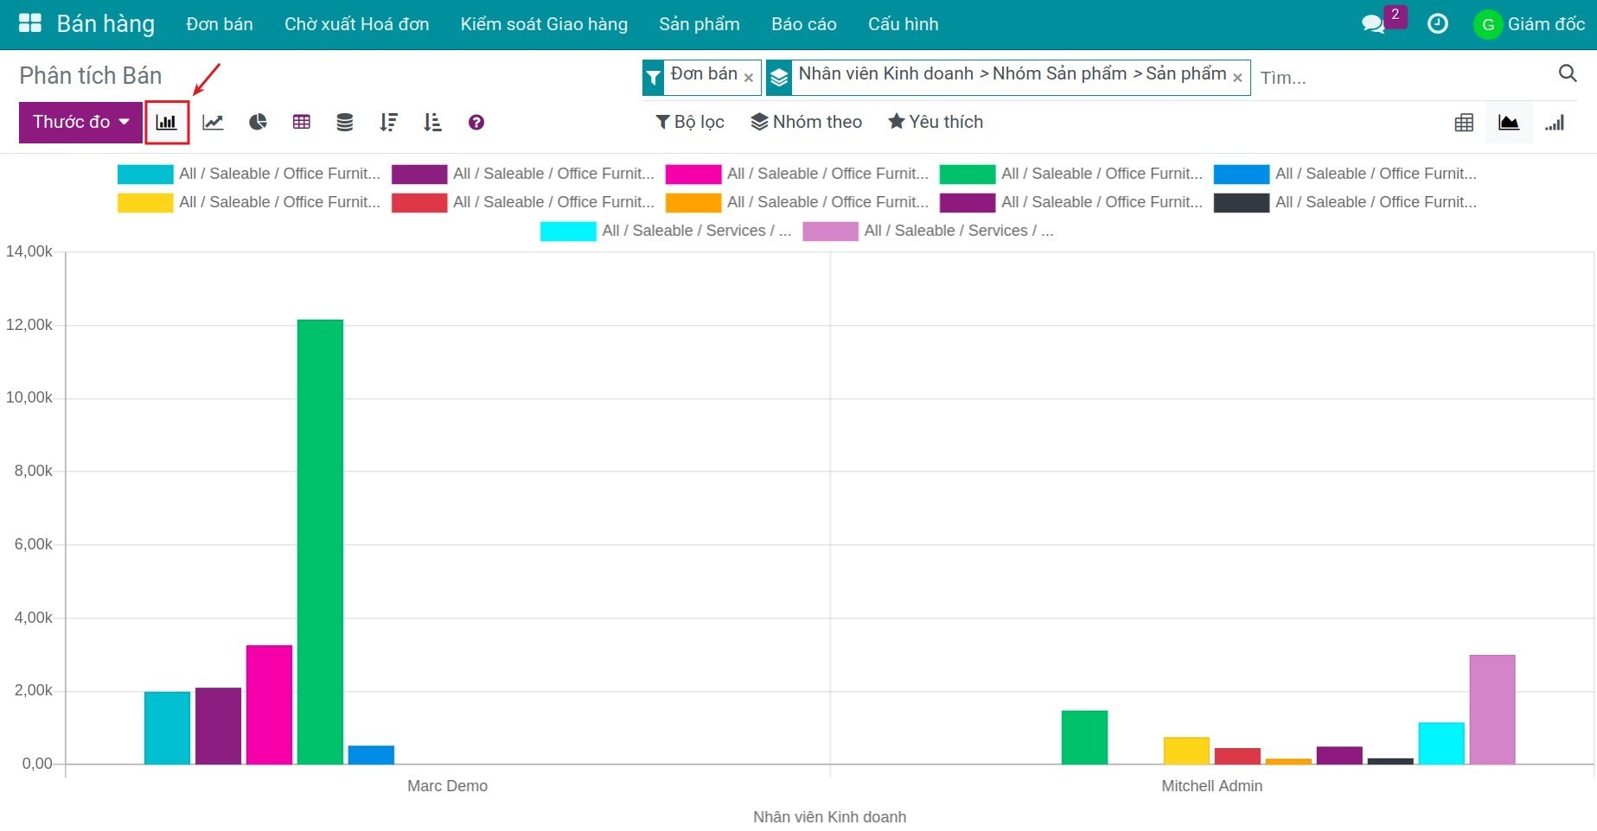Sort the chart in ascending order
The height and width of the screenshot is (831, 1597).
pyautogui.click(x=432, y=123)
